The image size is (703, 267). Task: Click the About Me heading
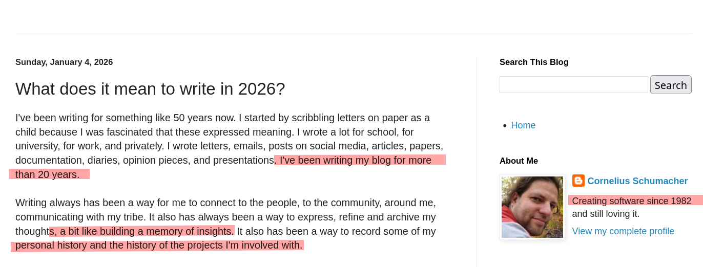point(519,161)
